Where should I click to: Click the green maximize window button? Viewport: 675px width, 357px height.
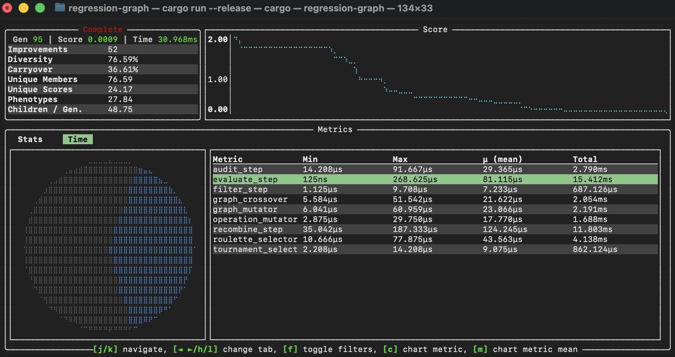(x=40, y=8)
